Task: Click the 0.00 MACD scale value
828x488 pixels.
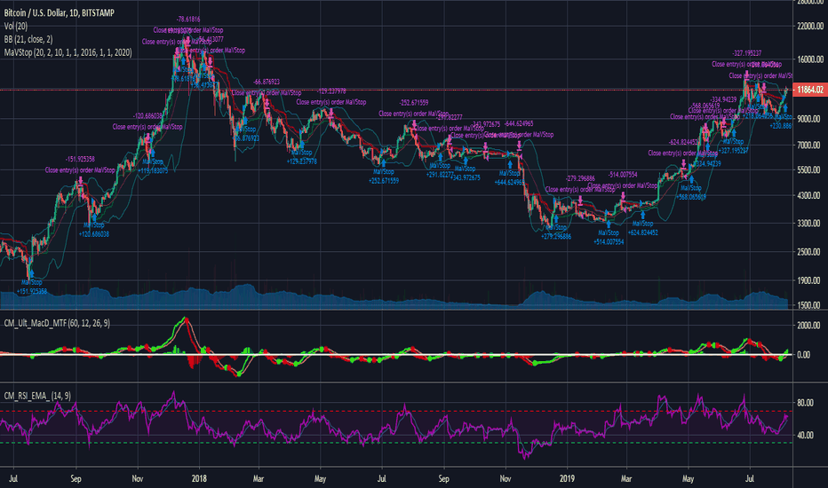Action: (804, 355)
